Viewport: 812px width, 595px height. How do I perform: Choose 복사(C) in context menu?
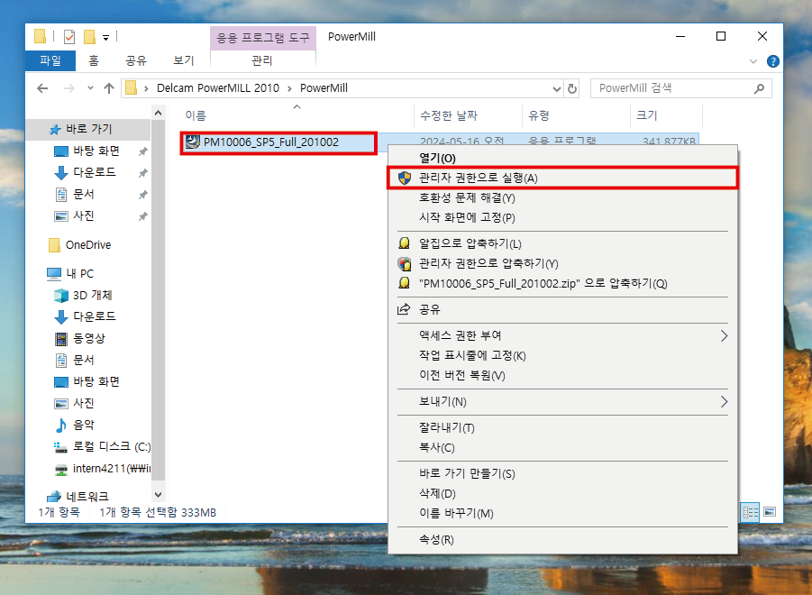tap(563, 447)
